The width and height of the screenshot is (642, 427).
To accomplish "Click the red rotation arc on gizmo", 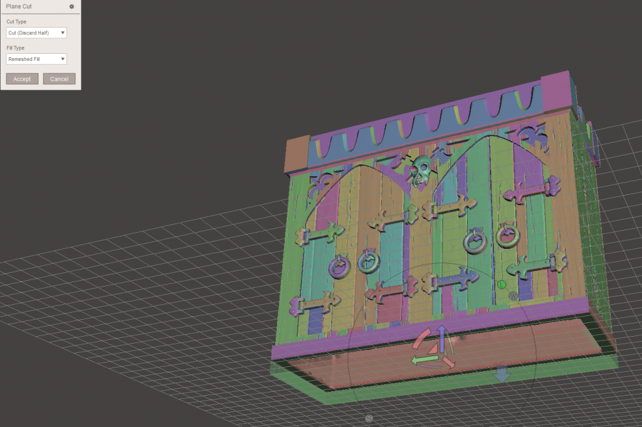I will point(421,337).
